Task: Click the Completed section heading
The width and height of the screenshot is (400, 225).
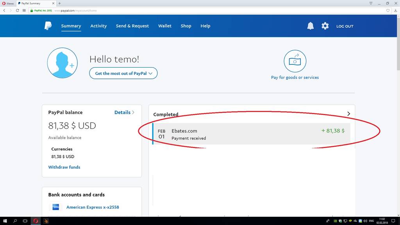Action: pos(166,114)
